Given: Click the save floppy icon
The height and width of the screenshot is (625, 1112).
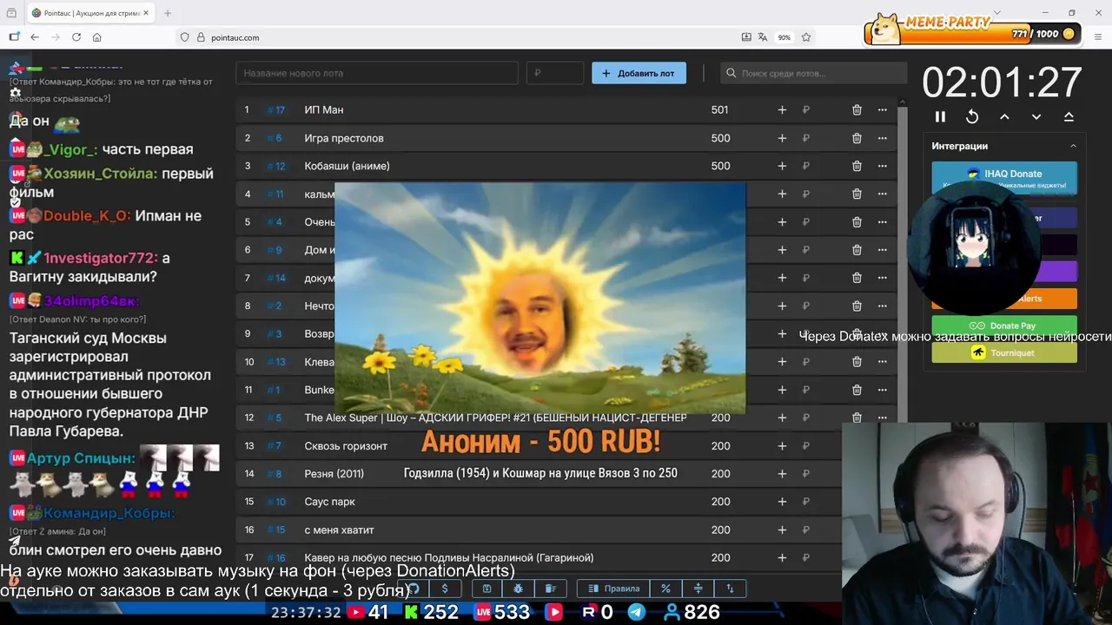Looking at the screenshot, I should coord(486,589).
